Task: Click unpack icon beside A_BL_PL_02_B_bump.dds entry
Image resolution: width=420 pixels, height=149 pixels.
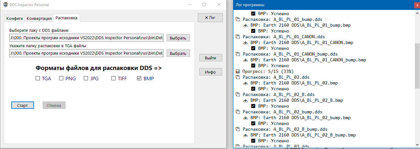Action: pos(238,129)
